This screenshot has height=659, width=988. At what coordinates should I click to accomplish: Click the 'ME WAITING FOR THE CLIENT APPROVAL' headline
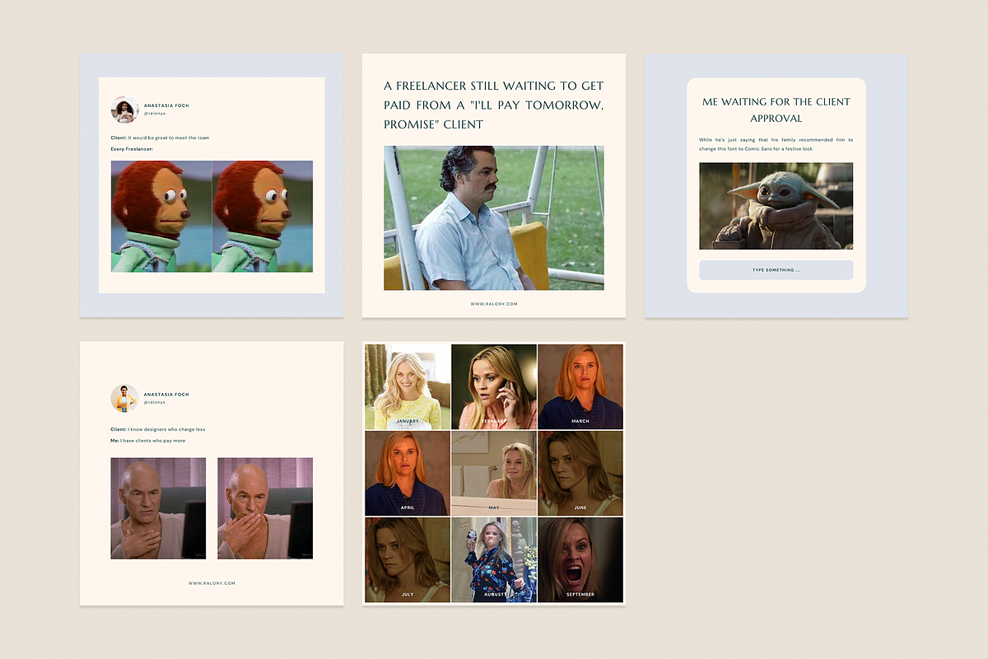pos(776,110)
